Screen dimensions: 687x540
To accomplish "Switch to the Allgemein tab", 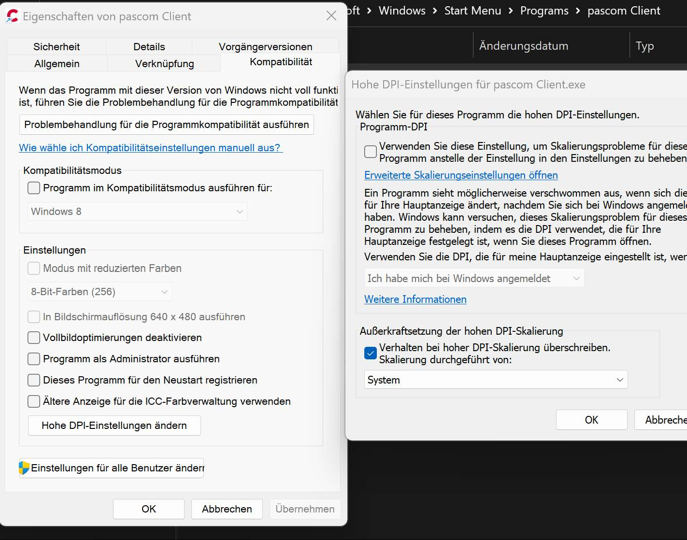I will [x=57, y=63].
